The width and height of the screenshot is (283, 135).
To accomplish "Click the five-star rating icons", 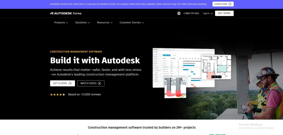I will point(57,94).
